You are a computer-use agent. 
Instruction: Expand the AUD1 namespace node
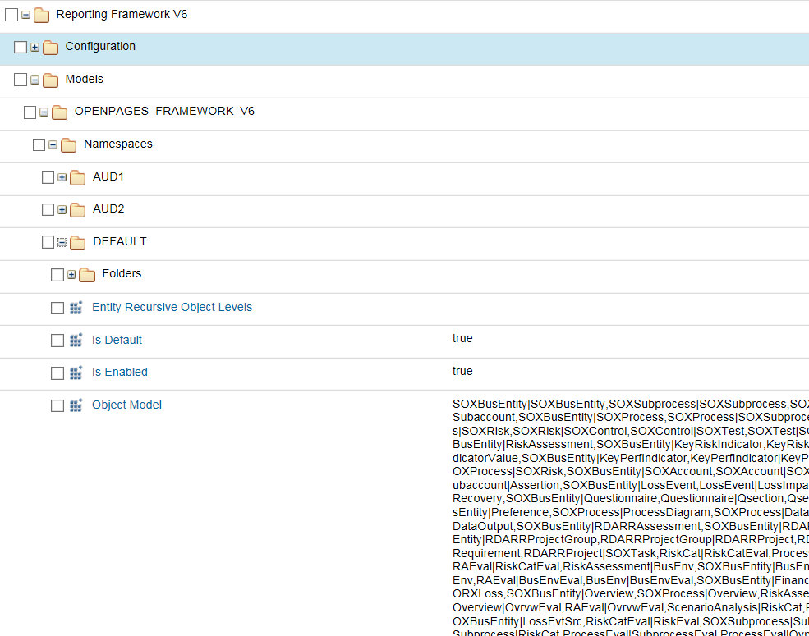62,178
